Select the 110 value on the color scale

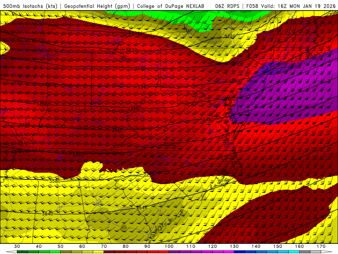coord(191,246)
